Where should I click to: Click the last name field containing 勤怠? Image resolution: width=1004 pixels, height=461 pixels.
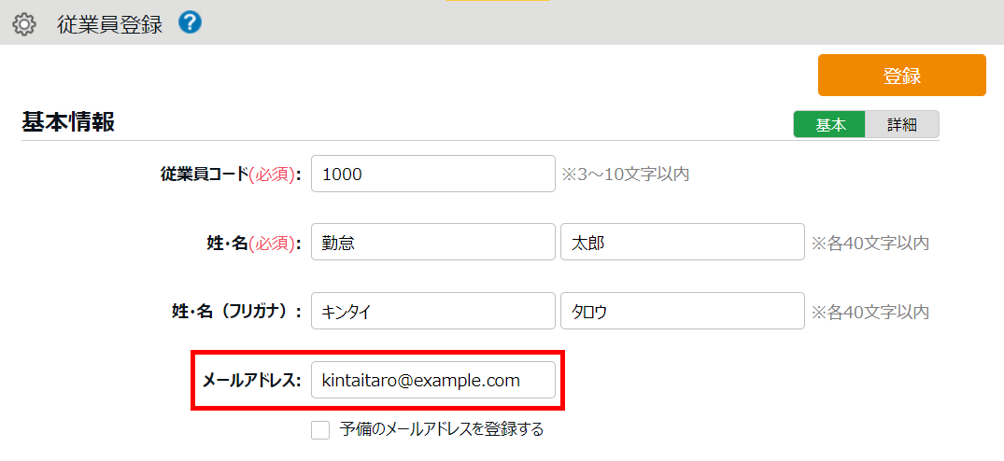[432, 243]
